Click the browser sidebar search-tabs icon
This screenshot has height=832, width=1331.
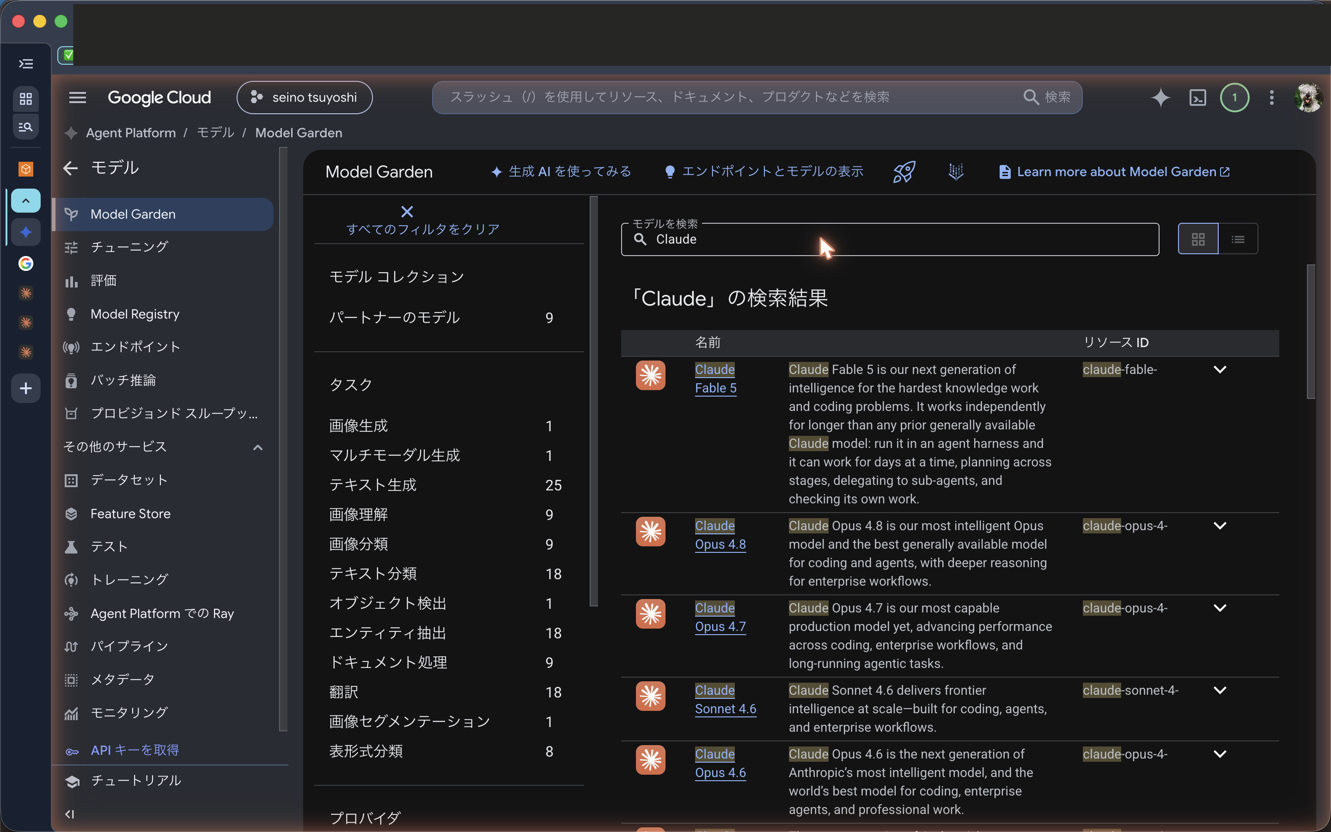pyautogui.click(x=26, y=127)
